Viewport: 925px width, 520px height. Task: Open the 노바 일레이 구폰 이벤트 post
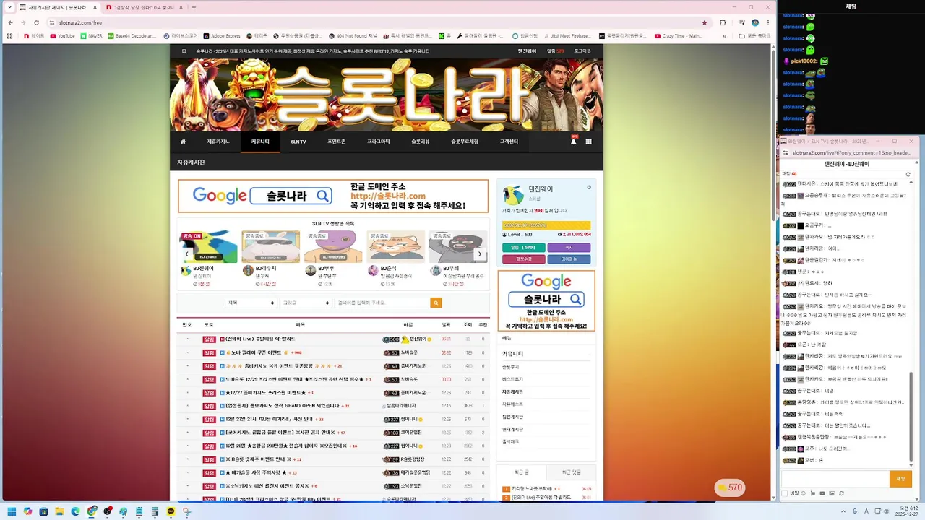(x=257, y=352)
